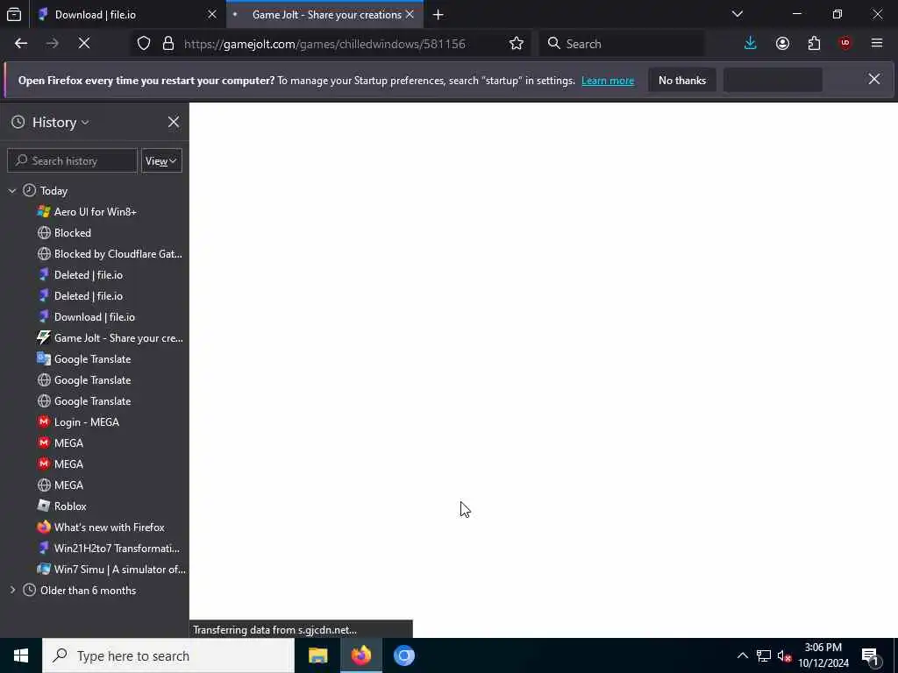Open the Downloads panel arrow icon
This screenshot has width=898, height=673.
point(751,44)
